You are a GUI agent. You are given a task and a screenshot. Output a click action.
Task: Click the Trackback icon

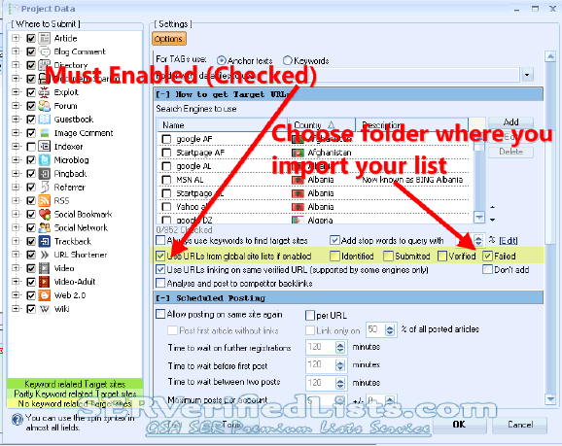[x=44, y=241]
